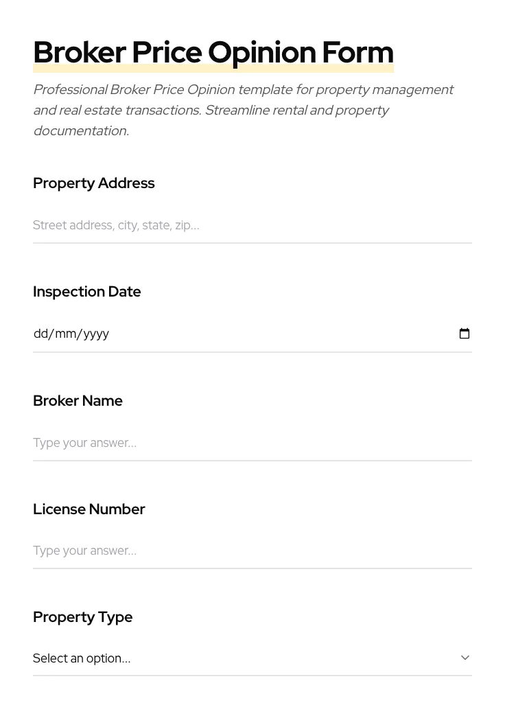Click the Property Address input field

pyautogui.click(x=252, y=225)
